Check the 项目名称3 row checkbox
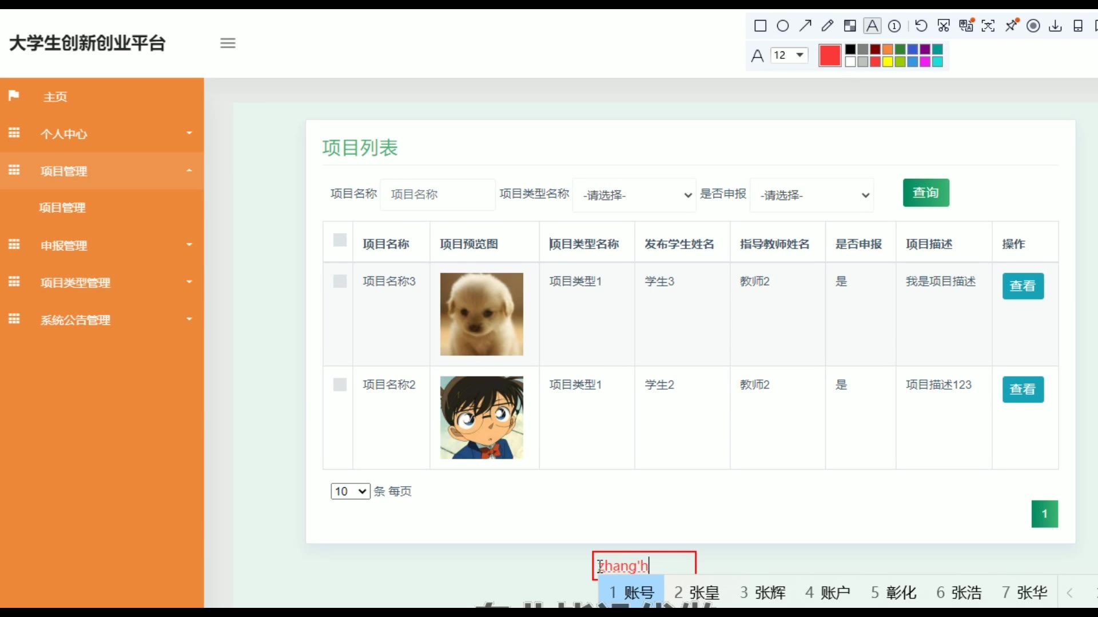The width and height of the screenshot is (1098, 617). [x=340, y=281]
